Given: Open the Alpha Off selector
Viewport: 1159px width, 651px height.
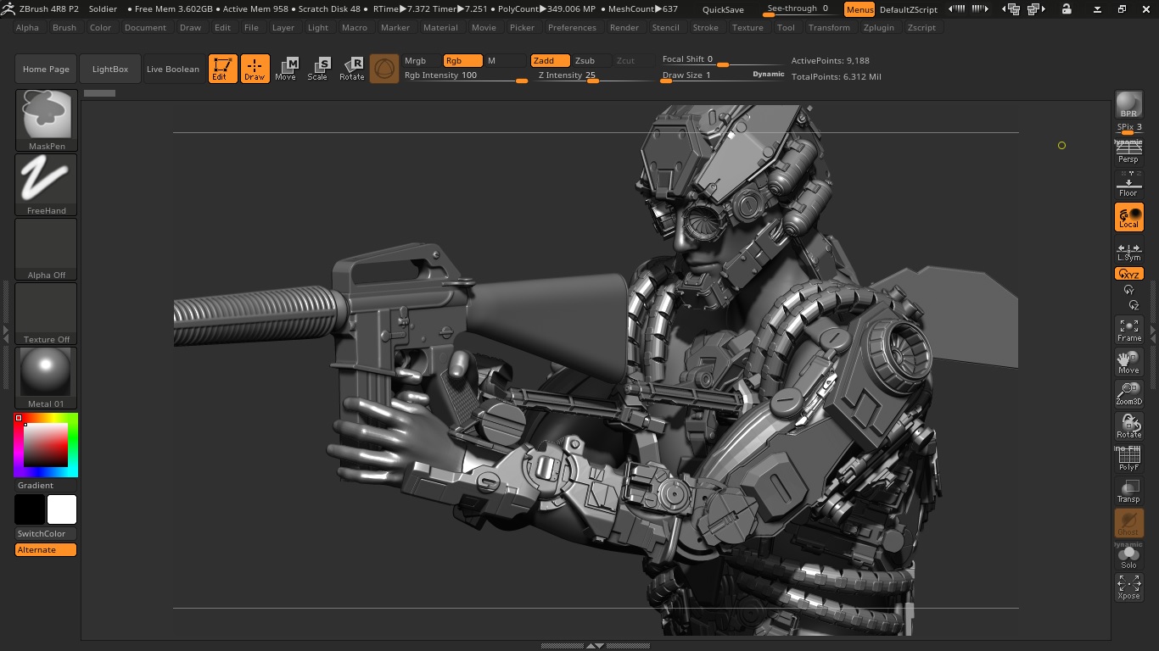Looking at the screenshot, I should tap(46, 249).
